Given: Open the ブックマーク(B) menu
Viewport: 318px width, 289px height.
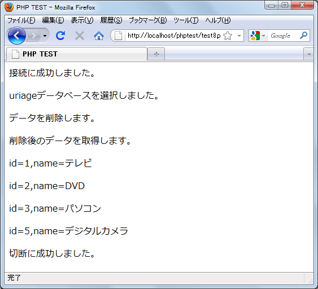Looking at the screenshot, I should click(x=148, y=20).
